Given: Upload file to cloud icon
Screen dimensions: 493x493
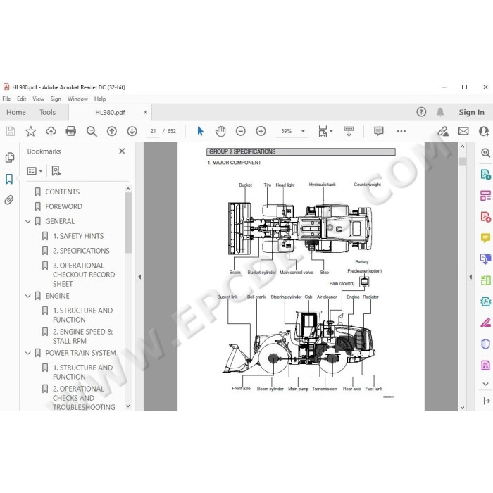Looking at the screenshot, I should pos(51,131).
